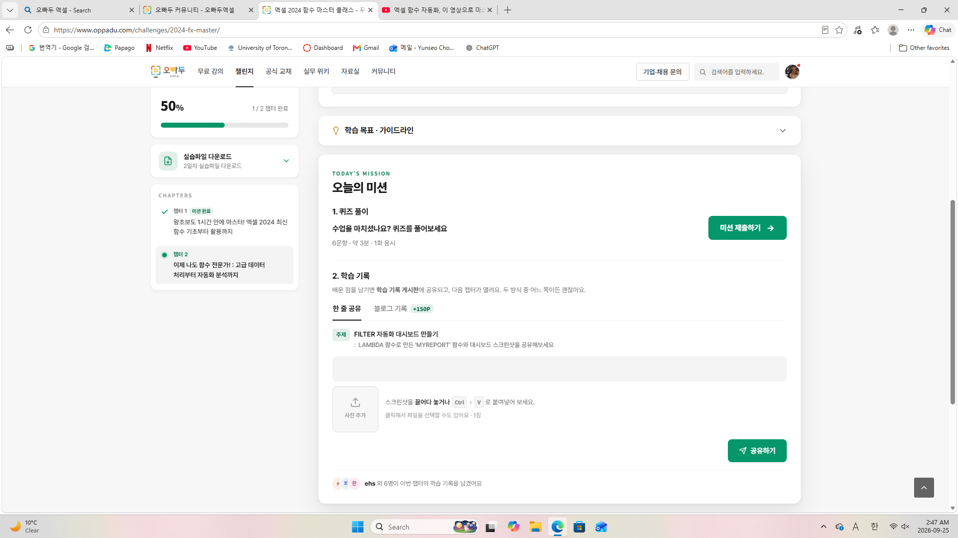The width and height of the screenshot is (958, 538).
Task: Open YouTube bookmark
Action: 200,48
